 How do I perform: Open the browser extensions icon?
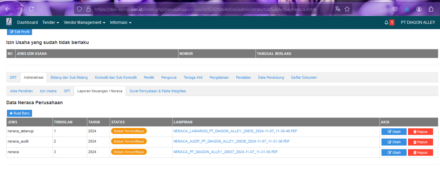tap(431, 9)
